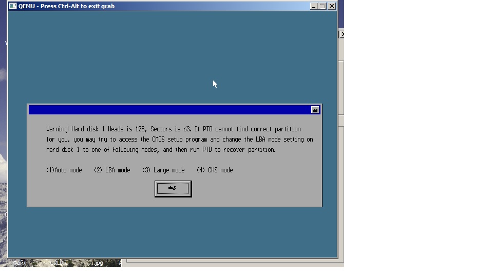This screenshot has width=493, height=277.
Task: Click the "(2) LBA mode" text option
Action: pyautogui.click(x=112, y=170)
